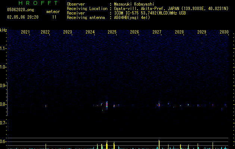The height and width of the screenshot is (149, 235).
Task: Click the bright meteor echo just before 2027
Action: [159, 104]
